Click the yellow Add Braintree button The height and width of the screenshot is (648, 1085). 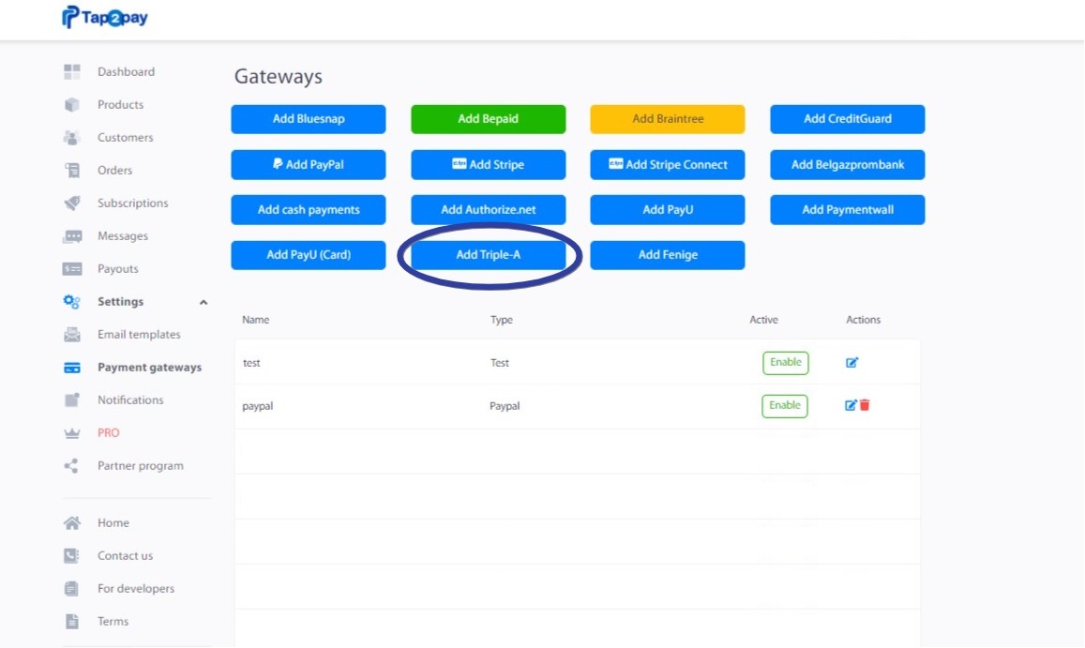668,119
